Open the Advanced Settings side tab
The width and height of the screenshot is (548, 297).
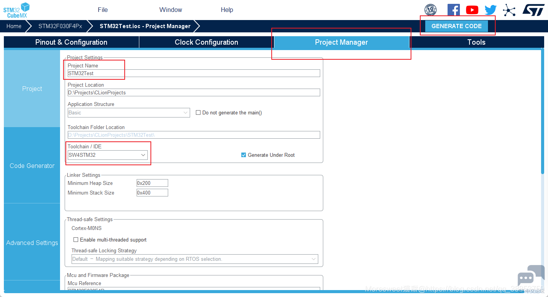click(32, 243)
